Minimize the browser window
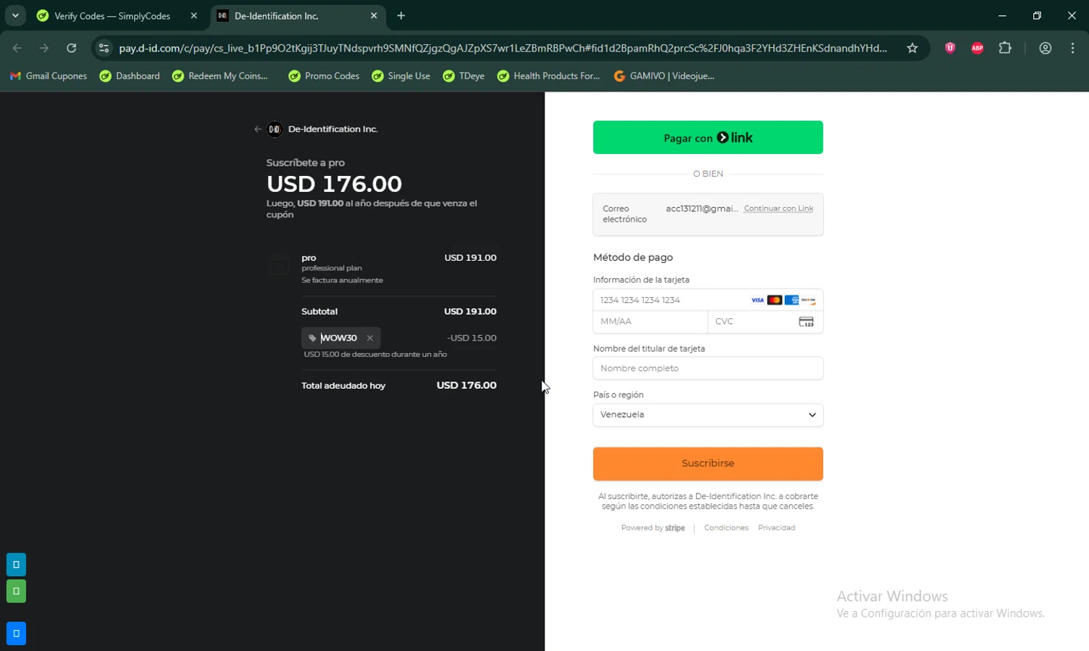Screen dimensions: 1089x651 point(1002,15)
